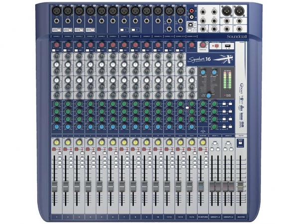This screenshot has height=224, width=299.
Task: Click the channel 1 yellow pan knob
Action: click(x=56, y=142)
